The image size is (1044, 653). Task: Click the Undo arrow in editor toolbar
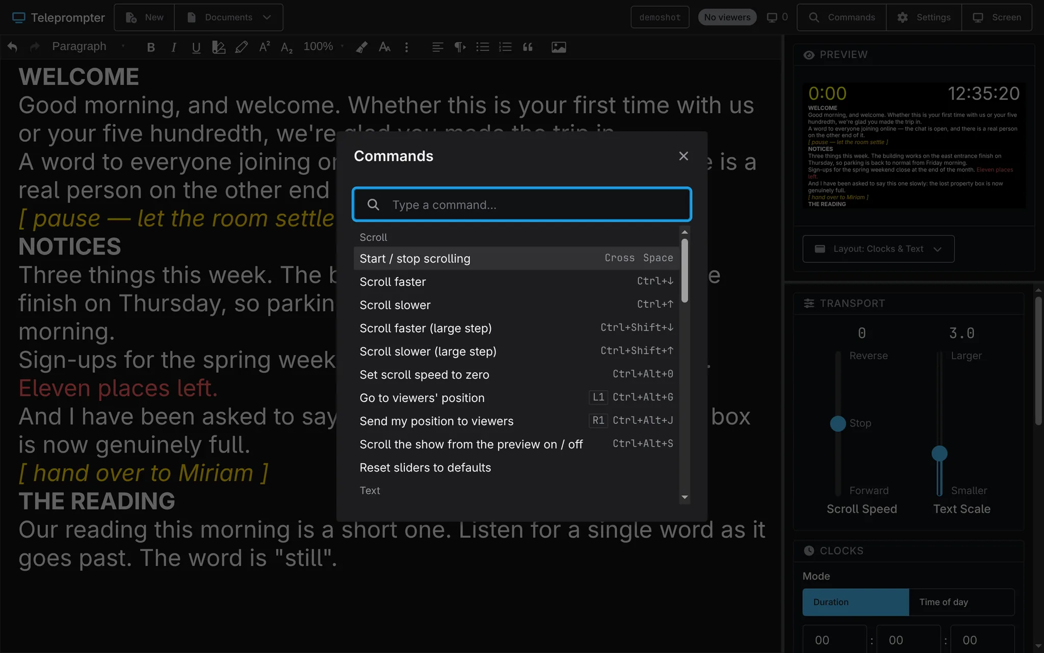pyautogui.click(x=13, y=47)
